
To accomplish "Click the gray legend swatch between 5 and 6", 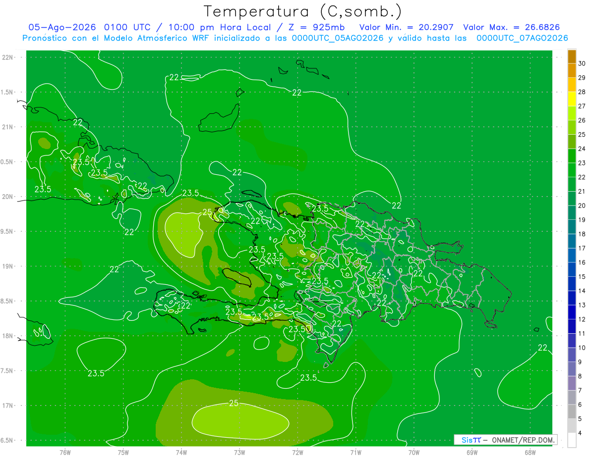I will coord(572,412).
